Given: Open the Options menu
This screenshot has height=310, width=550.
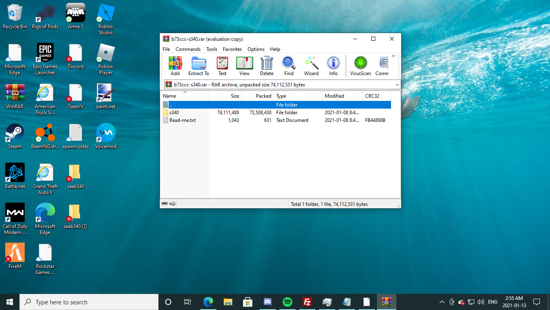Looking at the screenshot, I should [256, 49].
